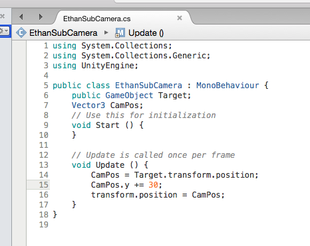The width and height of the screenshot is (310, 246).
Task: Click on 'MonoBehaviour' in the class declaration
Action: coord(228,86)
